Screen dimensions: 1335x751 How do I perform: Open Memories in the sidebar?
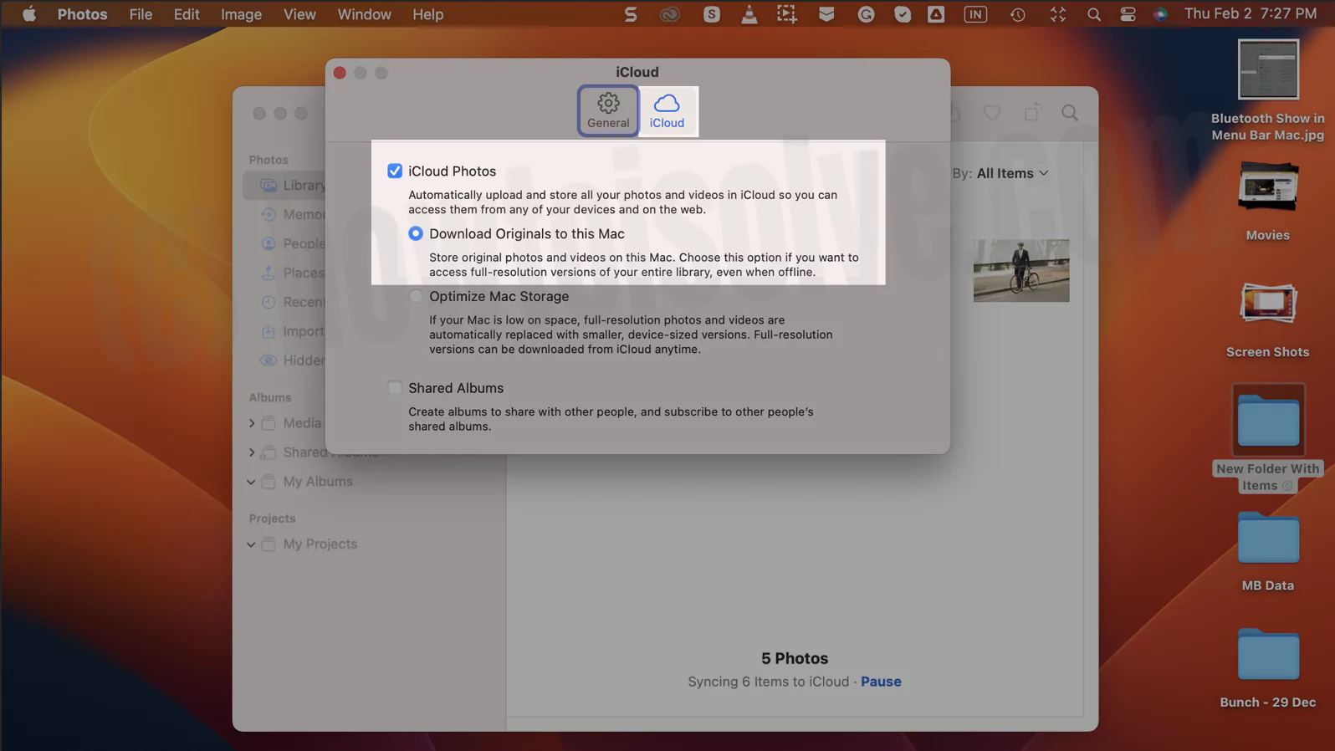293,215
